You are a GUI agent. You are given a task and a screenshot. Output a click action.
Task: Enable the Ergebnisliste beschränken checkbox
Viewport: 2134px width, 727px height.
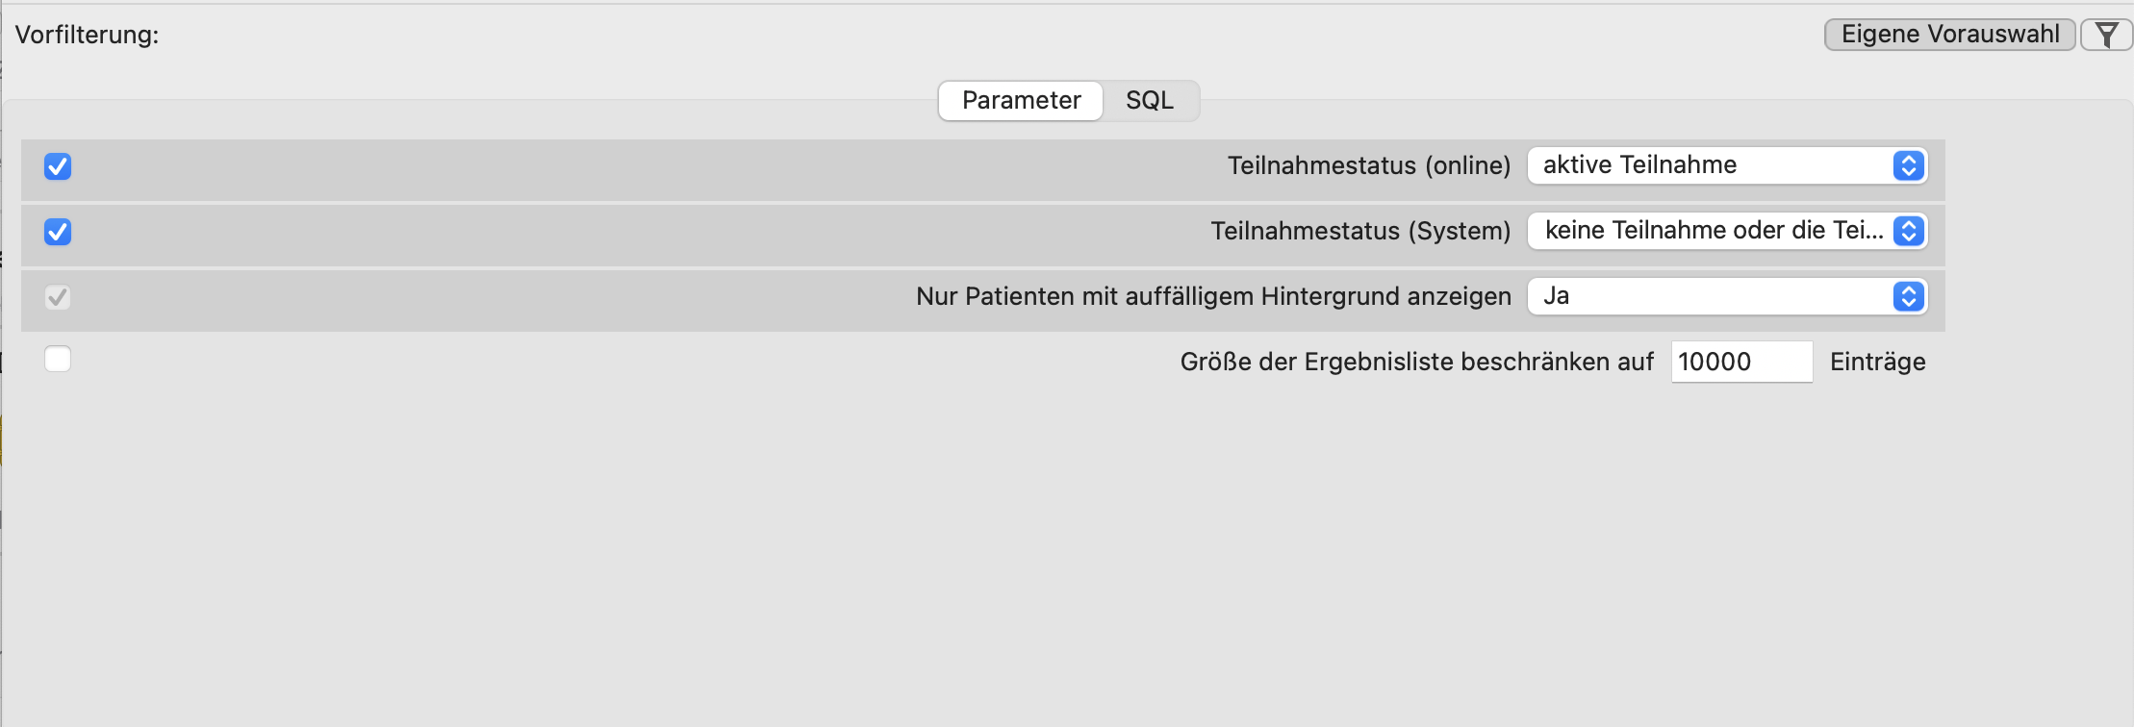pos(58,359)
